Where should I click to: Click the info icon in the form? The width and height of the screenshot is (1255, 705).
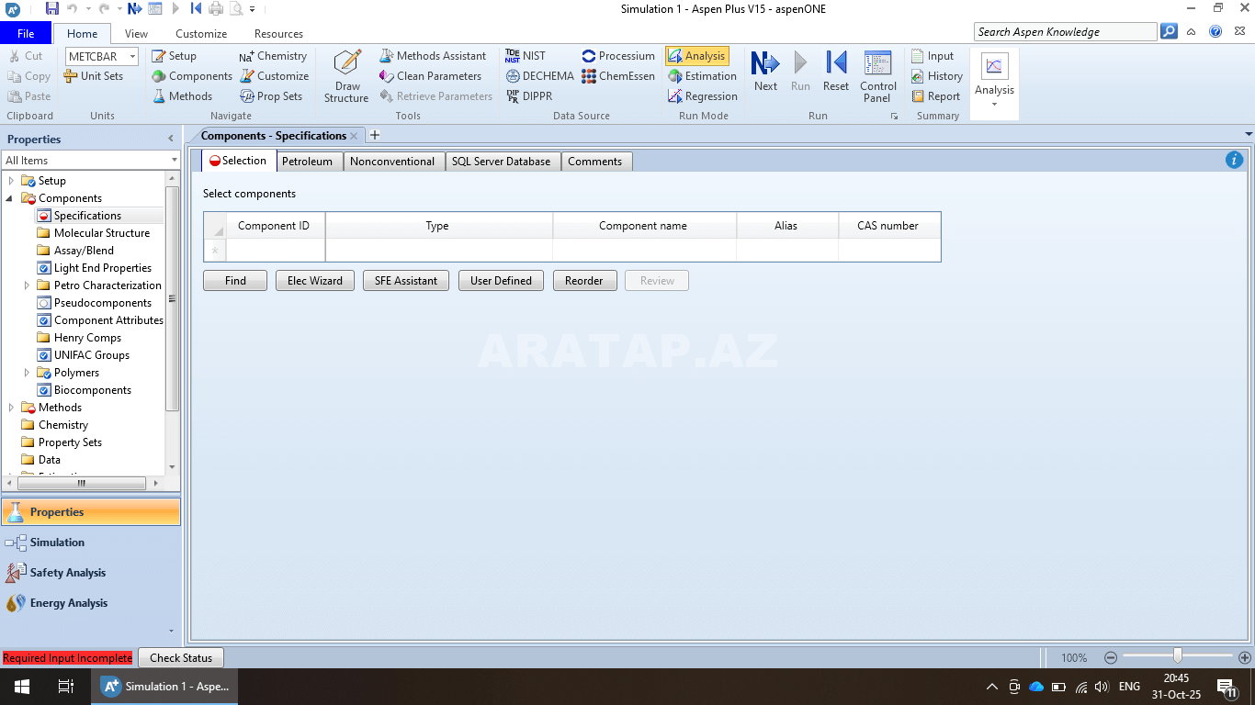pos(1234,160)
